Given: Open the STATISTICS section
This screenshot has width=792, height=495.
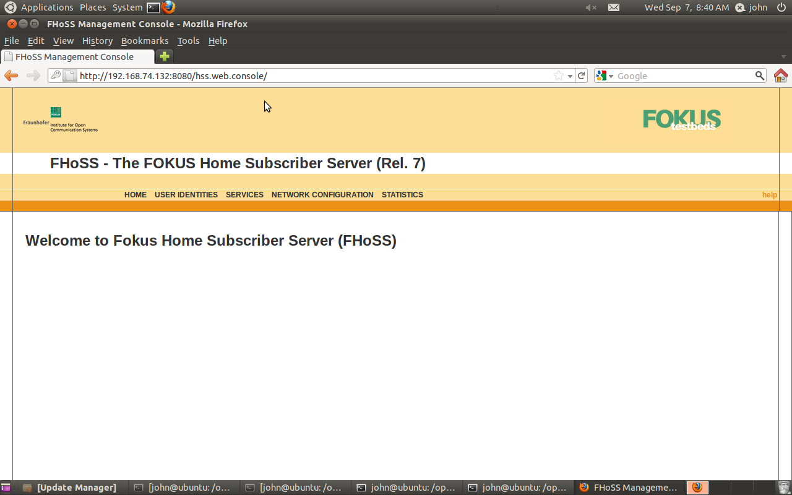Looking at the screenshot, I should pyautogui.click(x=402, y=195).
